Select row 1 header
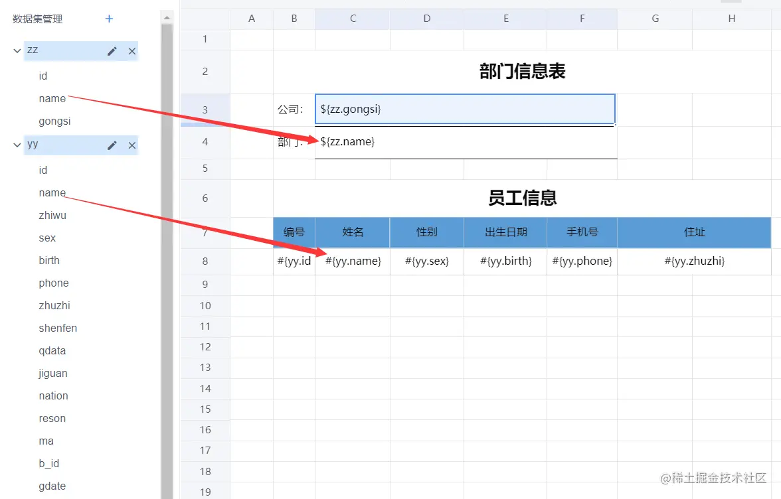The height and width of the screenshot is (499, 781). 205,39
